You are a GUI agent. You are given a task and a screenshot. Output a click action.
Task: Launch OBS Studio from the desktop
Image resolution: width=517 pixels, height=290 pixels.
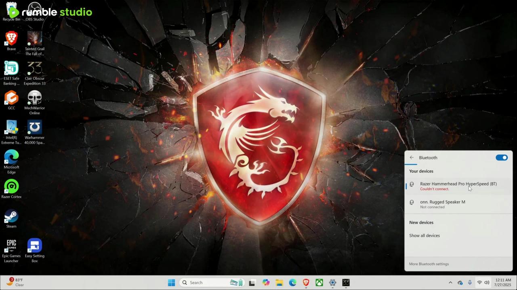(x=35, y=12)
